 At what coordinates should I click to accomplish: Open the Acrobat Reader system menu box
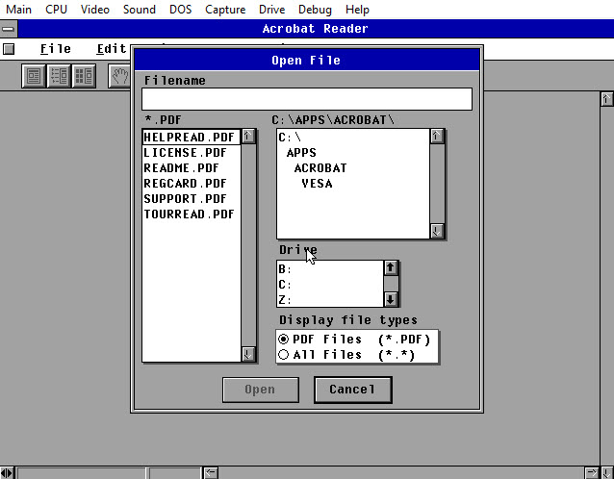(9, 29)
